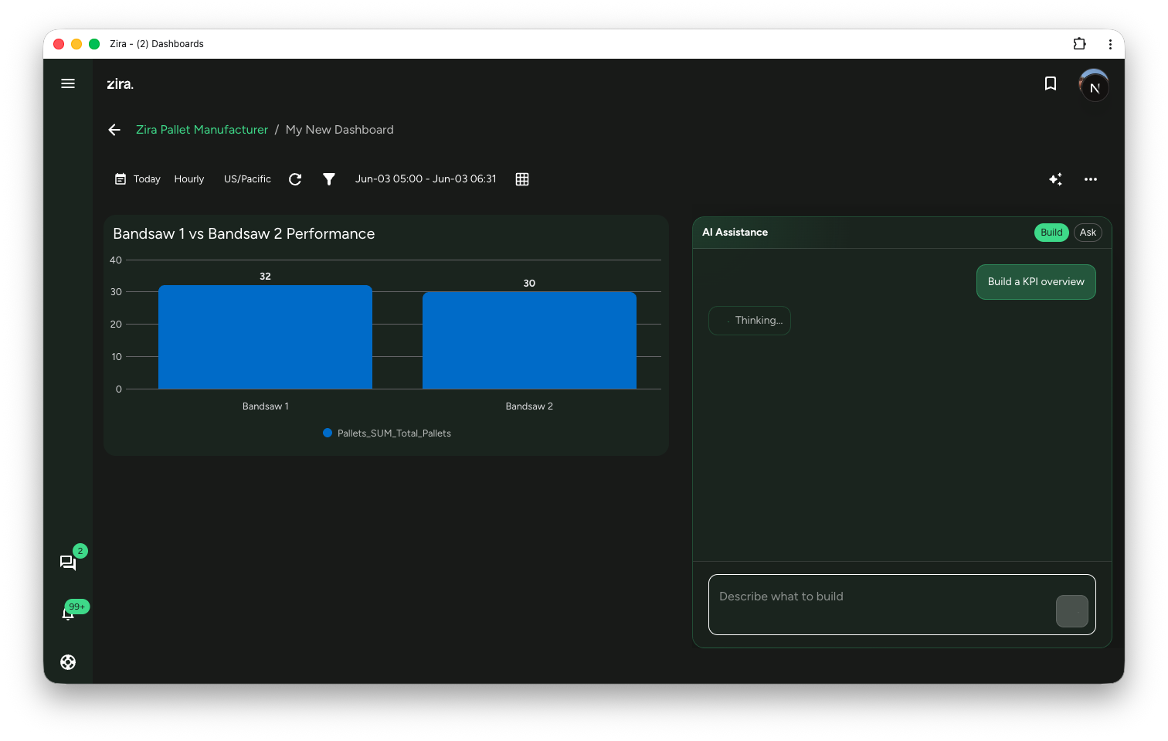
Task: Refresh the dashboard data
Action: 295,179
